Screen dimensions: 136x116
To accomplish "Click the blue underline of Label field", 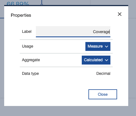I will (73, 37).
